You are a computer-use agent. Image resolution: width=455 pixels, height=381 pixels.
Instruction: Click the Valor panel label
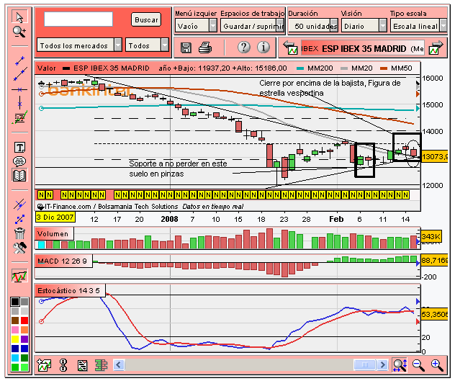(x=46, y=68)
